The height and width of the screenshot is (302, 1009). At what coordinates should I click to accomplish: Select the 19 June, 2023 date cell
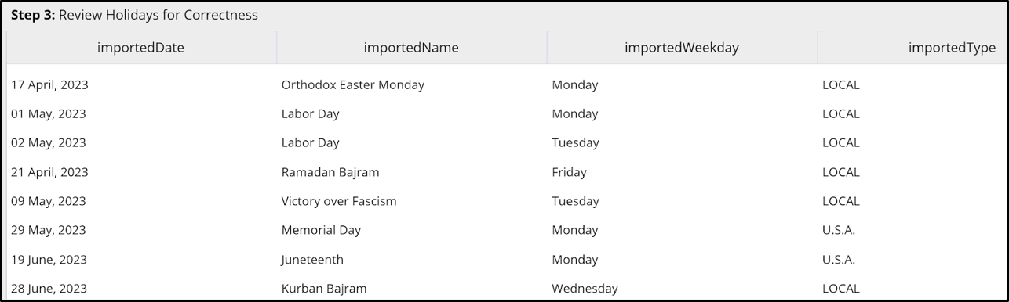(x=49, y=259)
